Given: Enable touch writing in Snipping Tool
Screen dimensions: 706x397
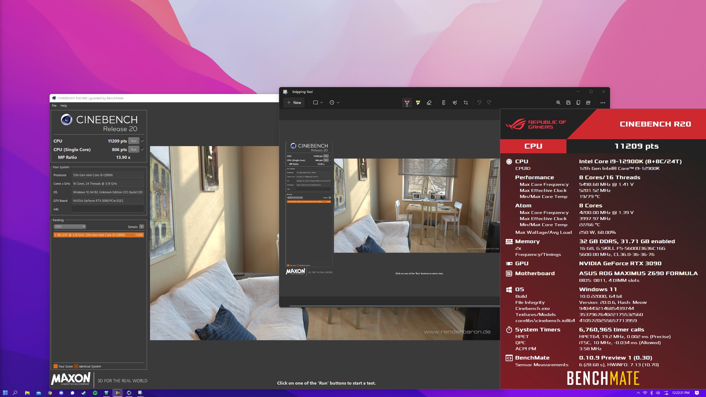Looking at the screenshot, I should point(455,103).
